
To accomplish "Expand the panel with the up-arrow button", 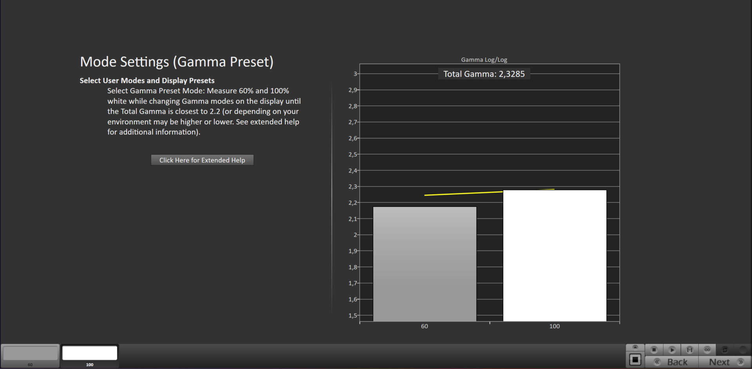I will tap(635, 347).
